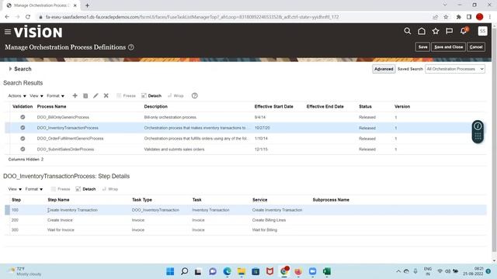
Task: Click the Delete X icon
Action: tap(106, 95)
